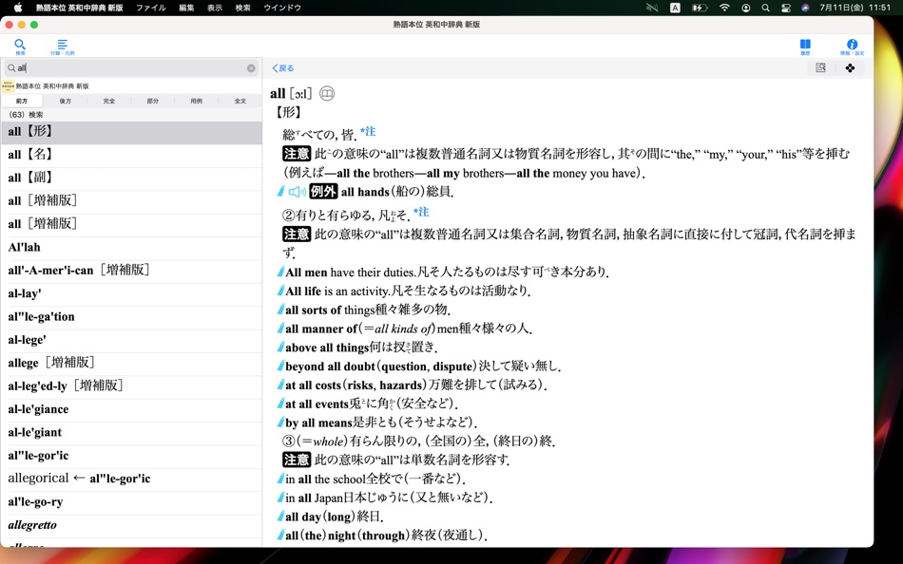Open Siri from the menu bar

[805, 8]
